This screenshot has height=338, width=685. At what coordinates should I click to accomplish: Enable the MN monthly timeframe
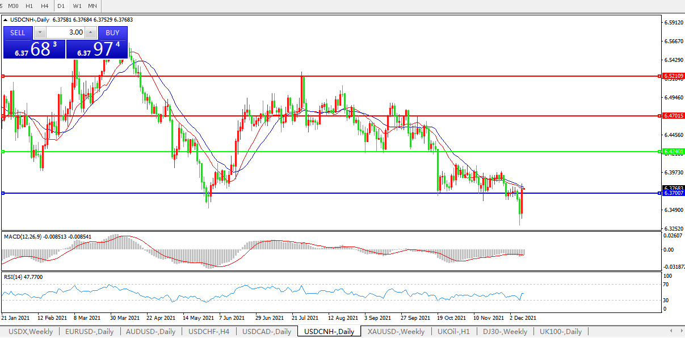(x=93, y=6)
